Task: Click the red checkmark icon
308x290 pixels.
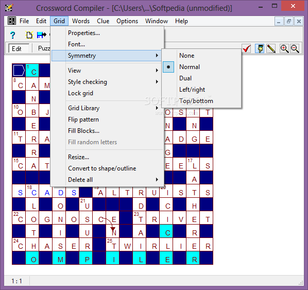Action: tap(247, 48)
